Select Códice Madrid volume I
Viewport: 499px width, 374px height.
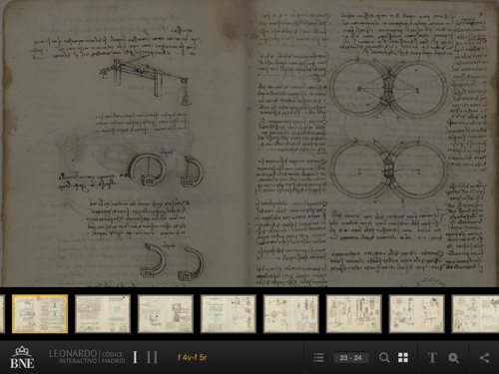(x=135, y=357)
